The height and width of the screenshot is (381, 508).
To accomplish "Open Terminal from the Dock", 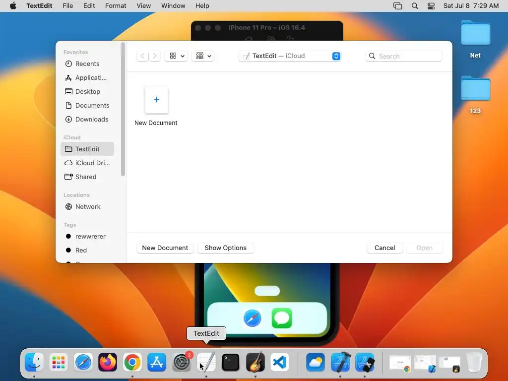I will (231, 362).
